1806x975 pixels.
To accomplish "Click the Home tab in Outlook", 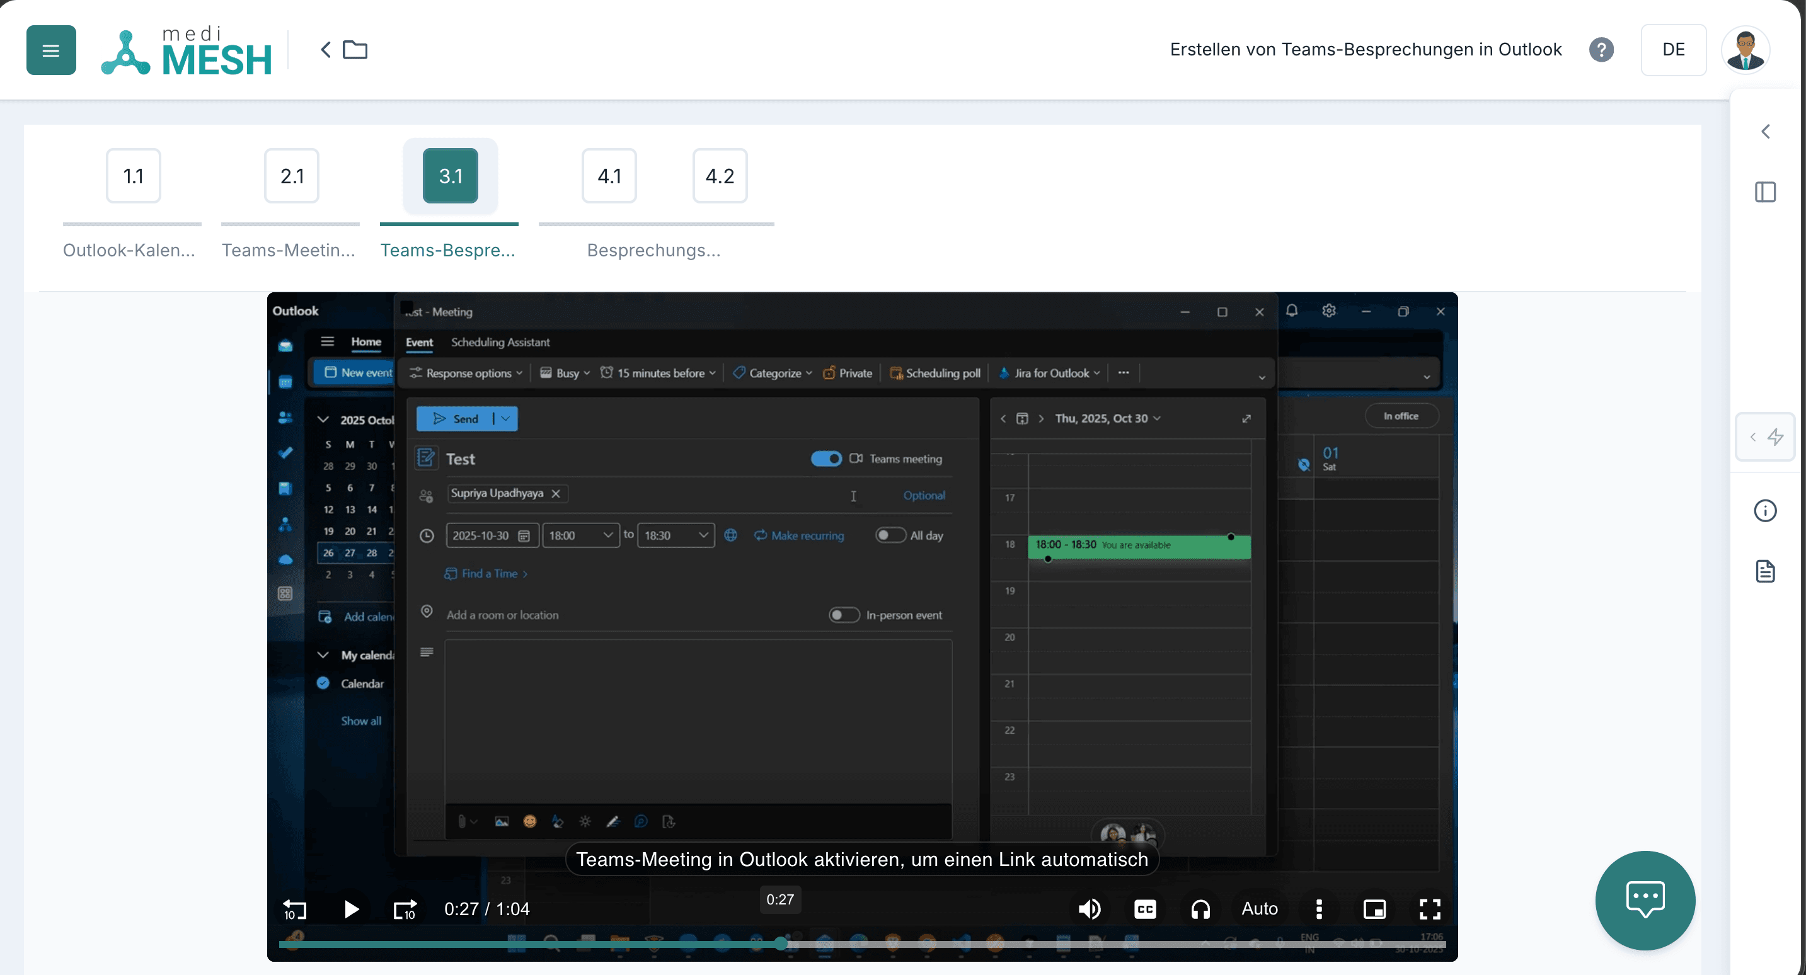I will point(366,342).
